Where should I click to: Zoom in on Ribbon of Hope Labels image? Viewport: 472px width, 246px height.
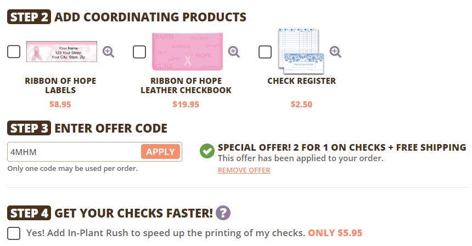click(109, 52)
